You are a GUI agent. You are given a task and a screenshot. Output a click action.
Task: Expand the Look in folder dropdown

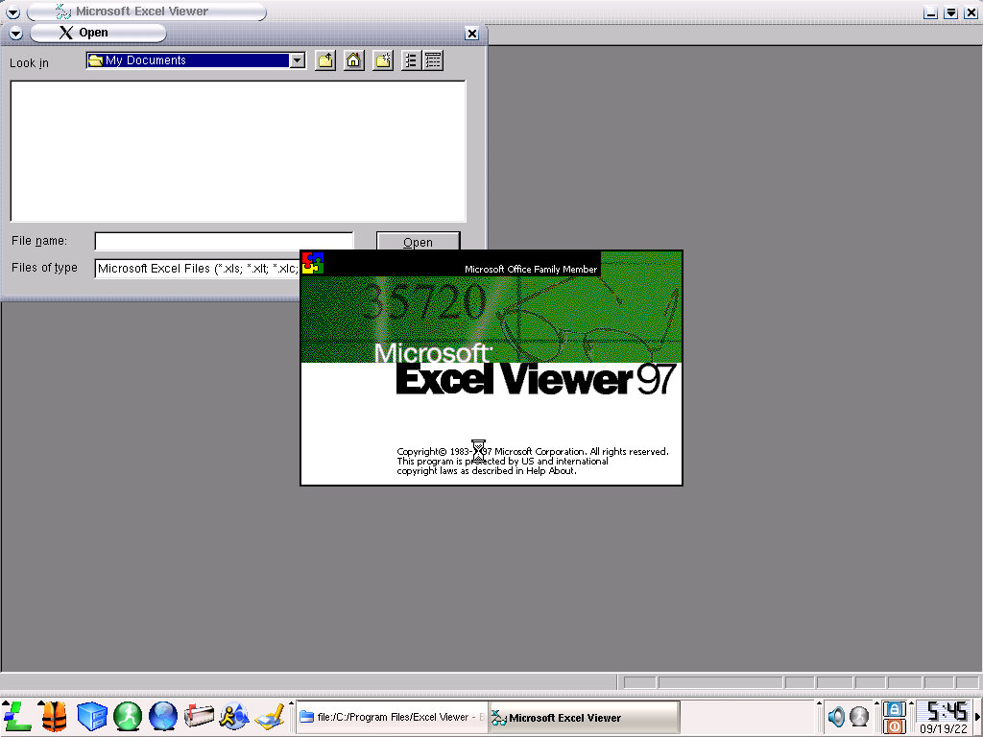[x=298, y=60]
